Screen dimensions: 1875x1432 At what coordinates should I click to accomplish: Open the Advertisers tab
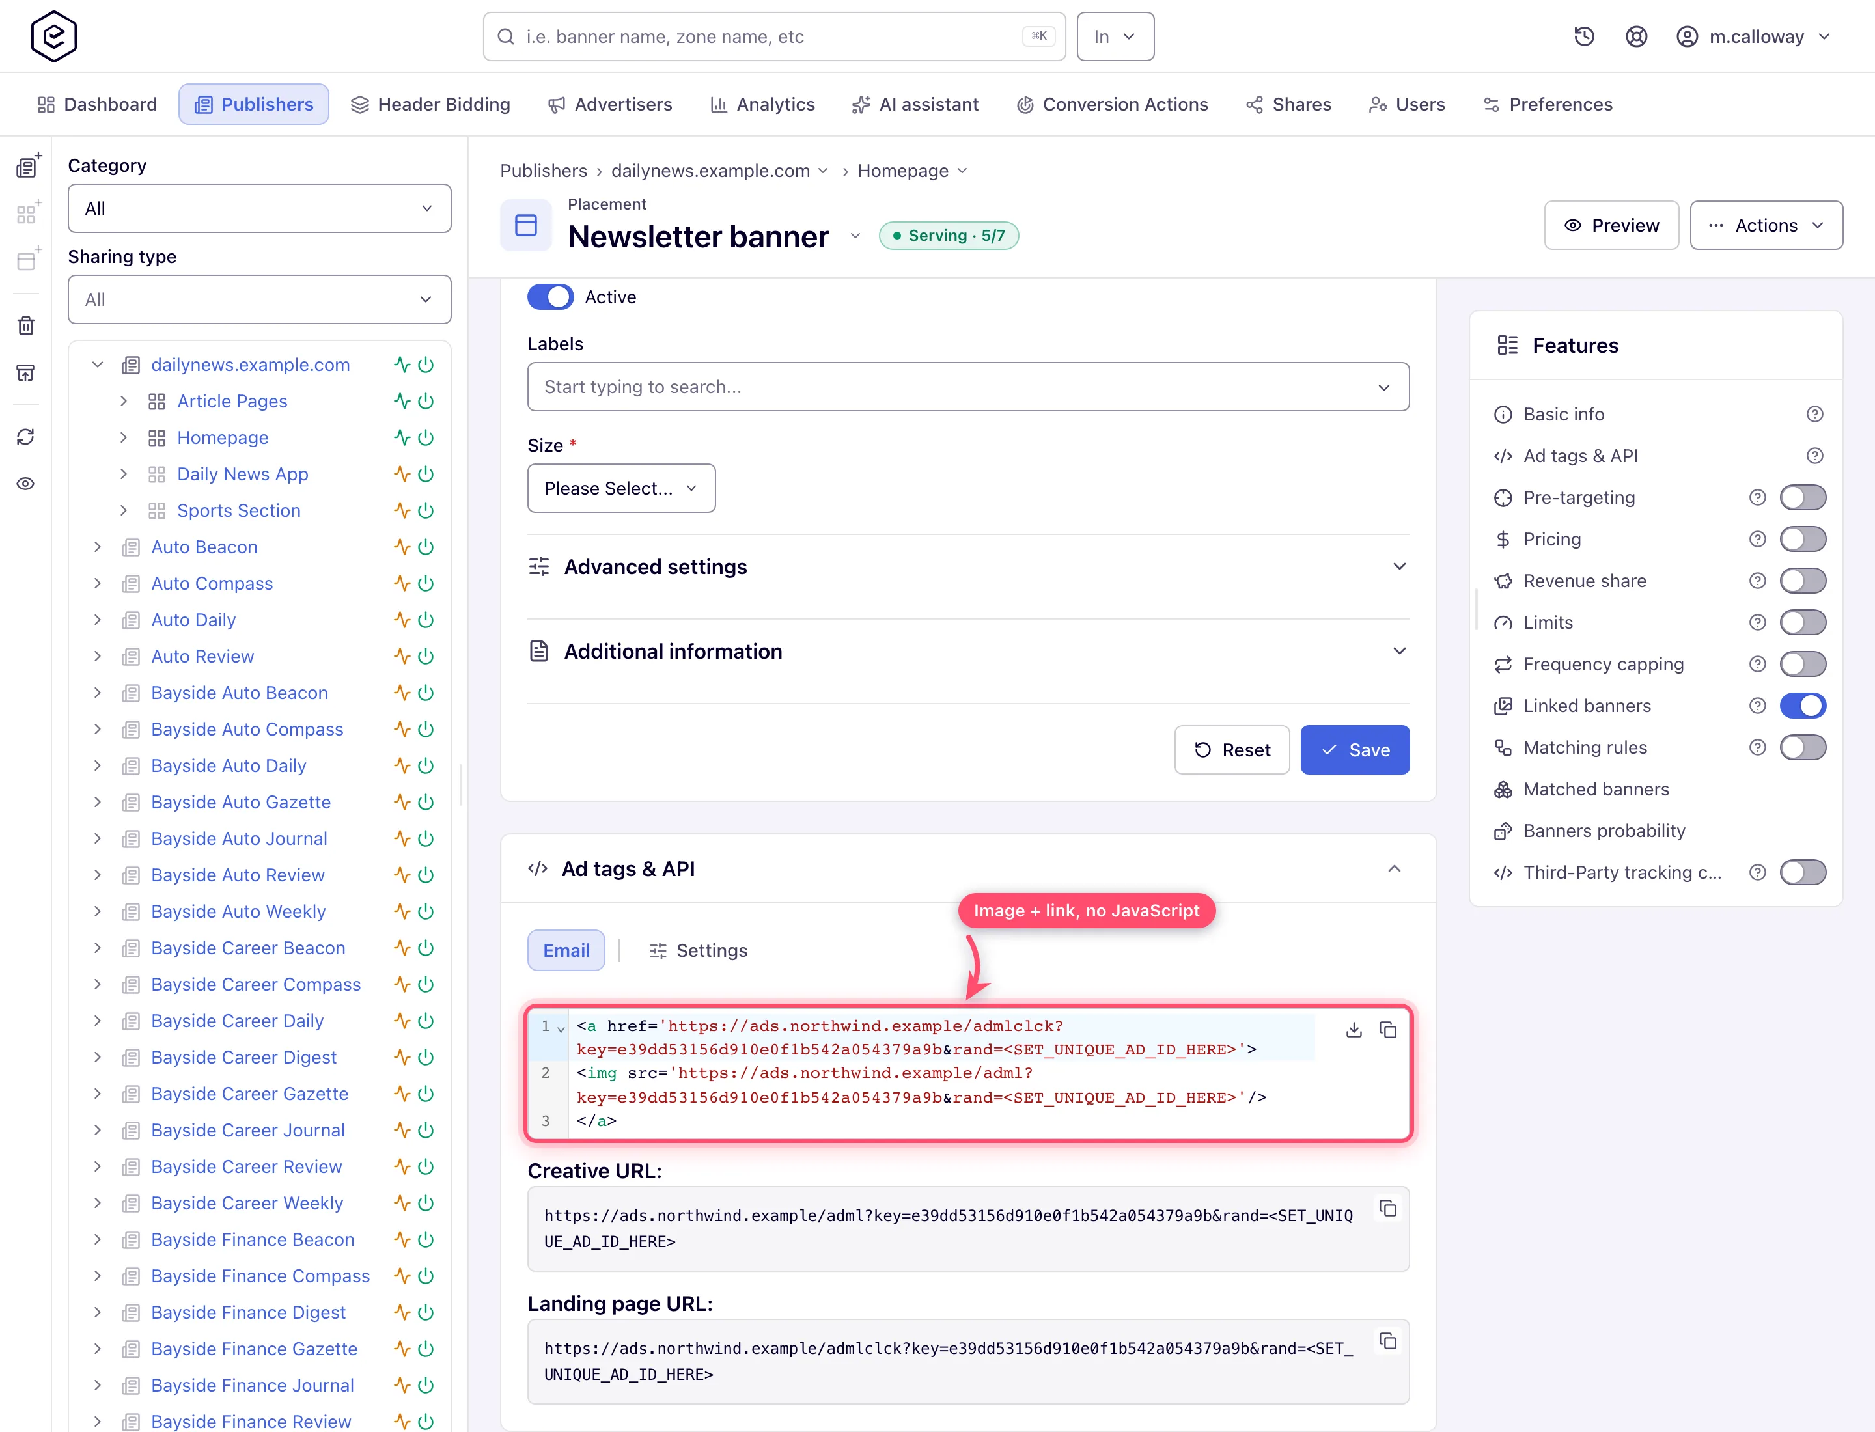(609, 104)
